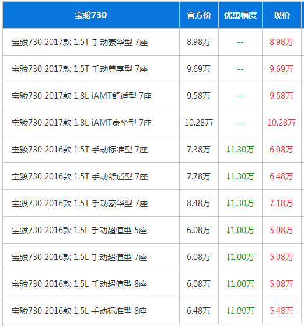Image resolution: width=304 pixels, height=326 pixels.
Task: Click official price 10.28万 black text
Action: 198,123
